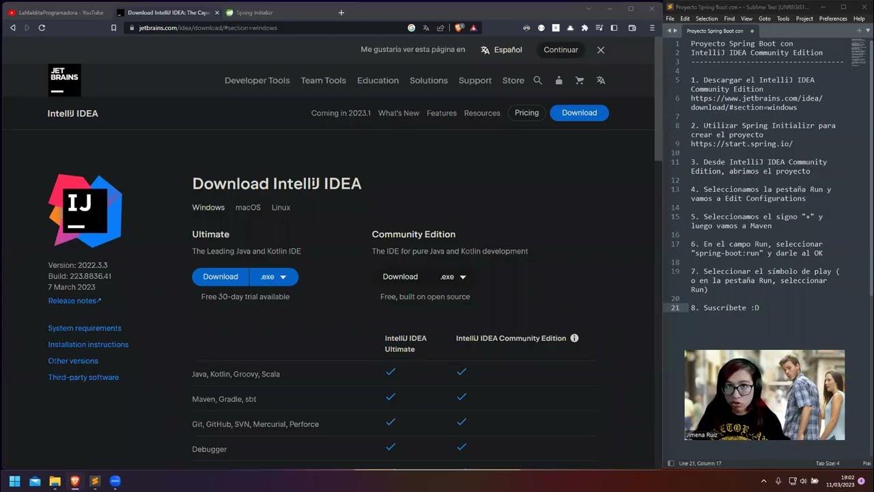Open the Windows Start menu
Image resolution: width=874 pixels, height=492 pixels.
(14, 481)
